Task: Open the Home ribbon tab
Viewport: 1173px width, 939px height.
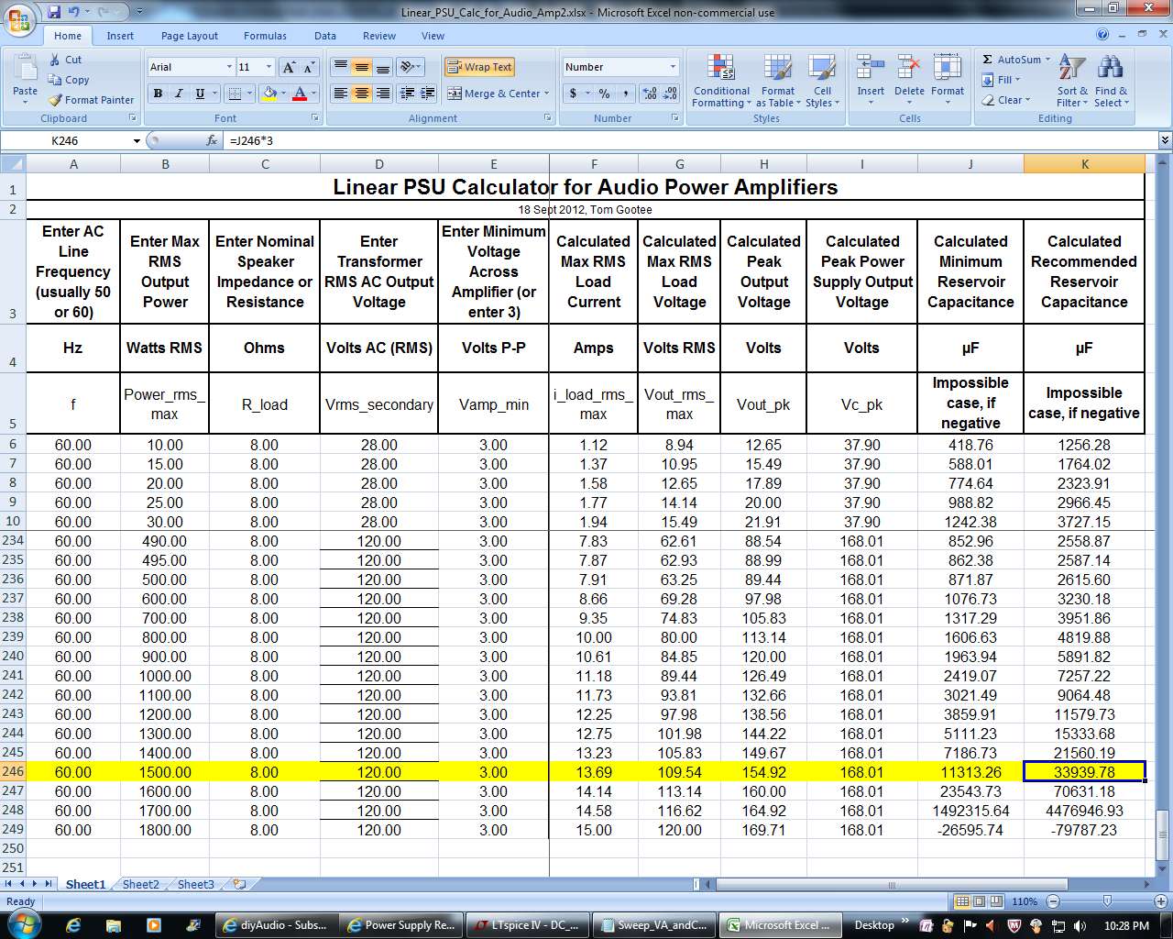Action: (x=68, y=36)
